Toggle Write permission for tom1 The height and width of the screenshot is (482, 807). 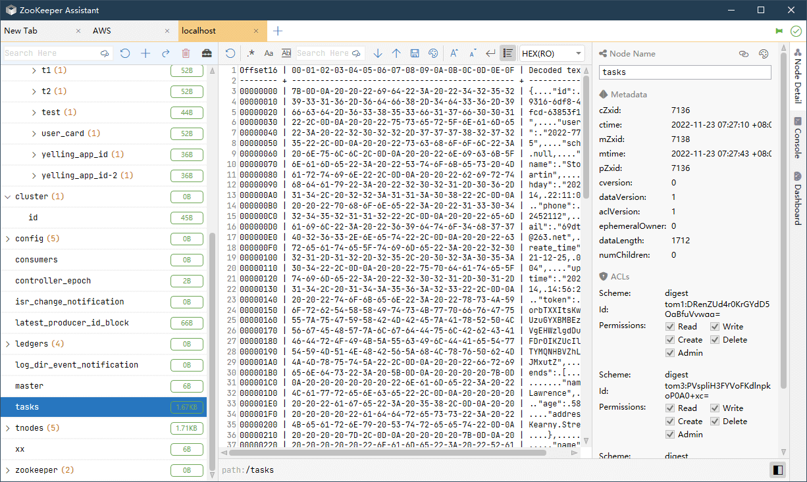[x=715, y=327]
